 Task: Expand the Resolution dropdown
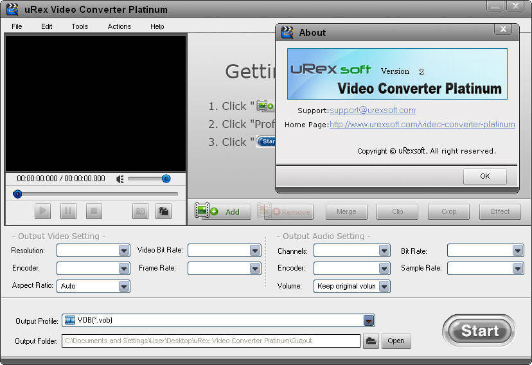click(x=124, y=251)
